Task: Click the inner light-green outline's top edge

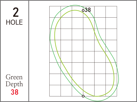Action: point(75,10)
